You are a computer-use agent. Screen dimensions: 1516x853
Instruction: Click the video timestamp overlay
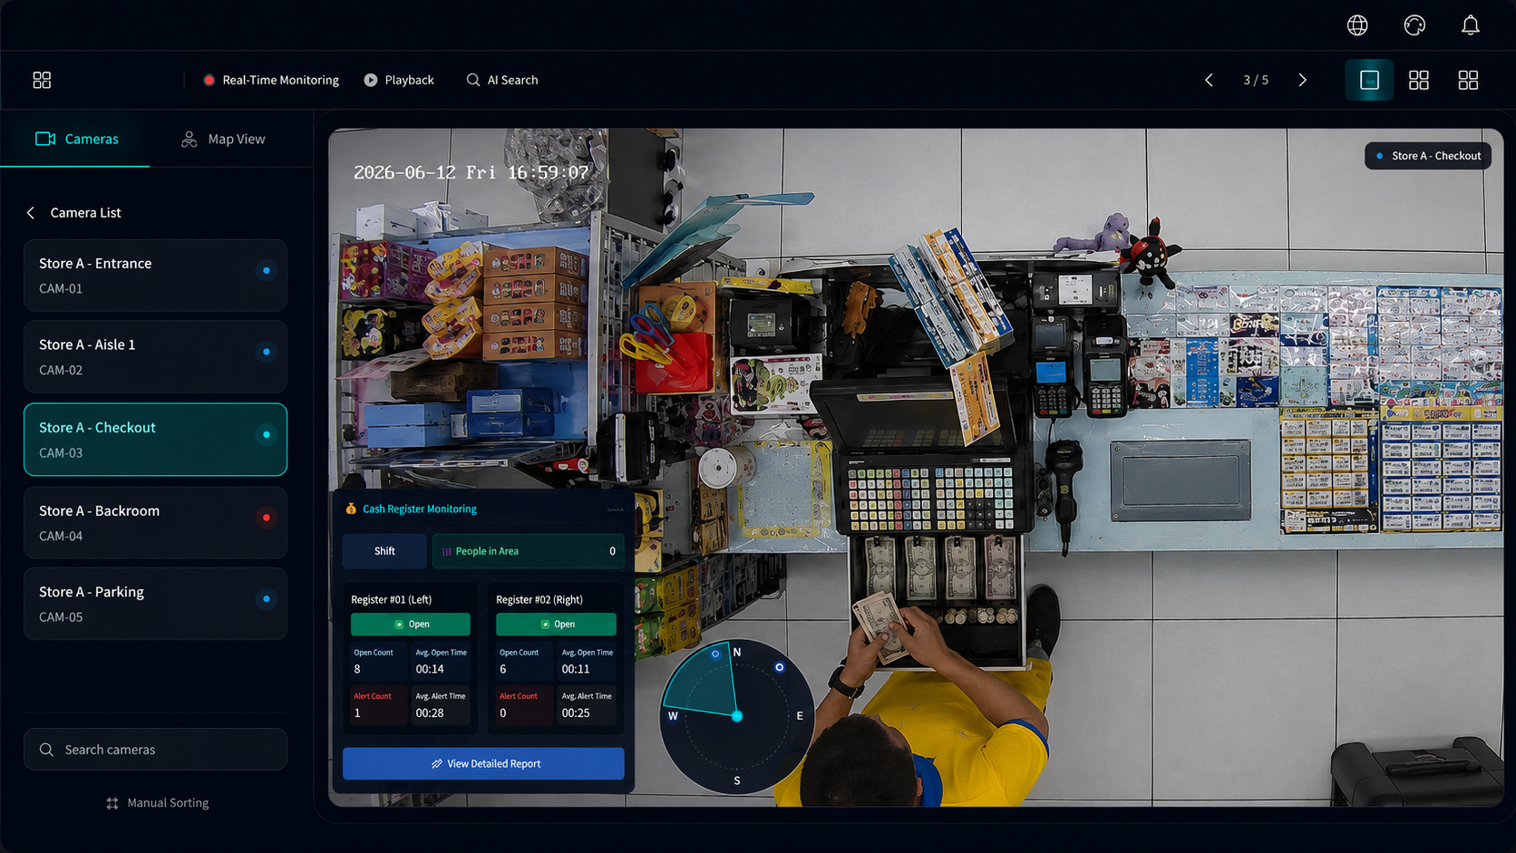click(471, 172)
